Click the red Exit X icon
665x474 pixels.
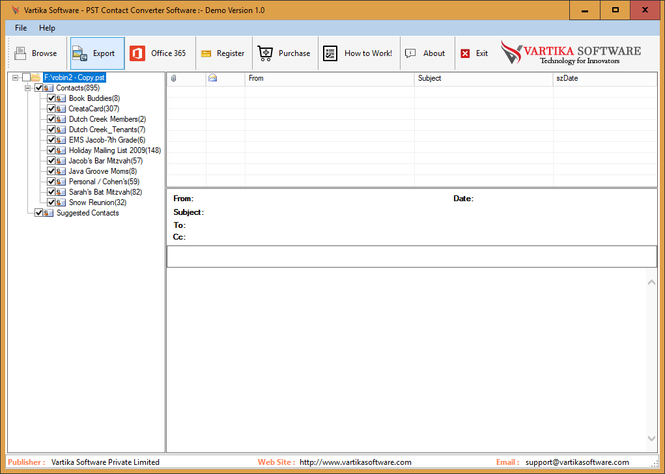pos(465,53)
